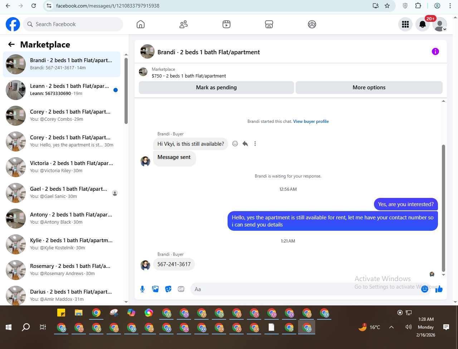Open Corey chat starting 'Hello, yes the apartment'
This screenshot has width=458, height=349.
coord(62,141)
